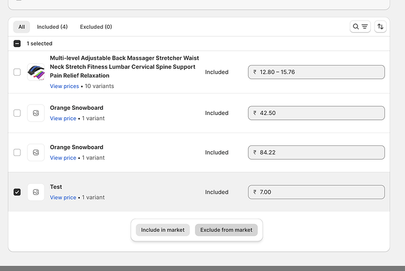Switch to the Included (4) tab

[x=52, y=26]
